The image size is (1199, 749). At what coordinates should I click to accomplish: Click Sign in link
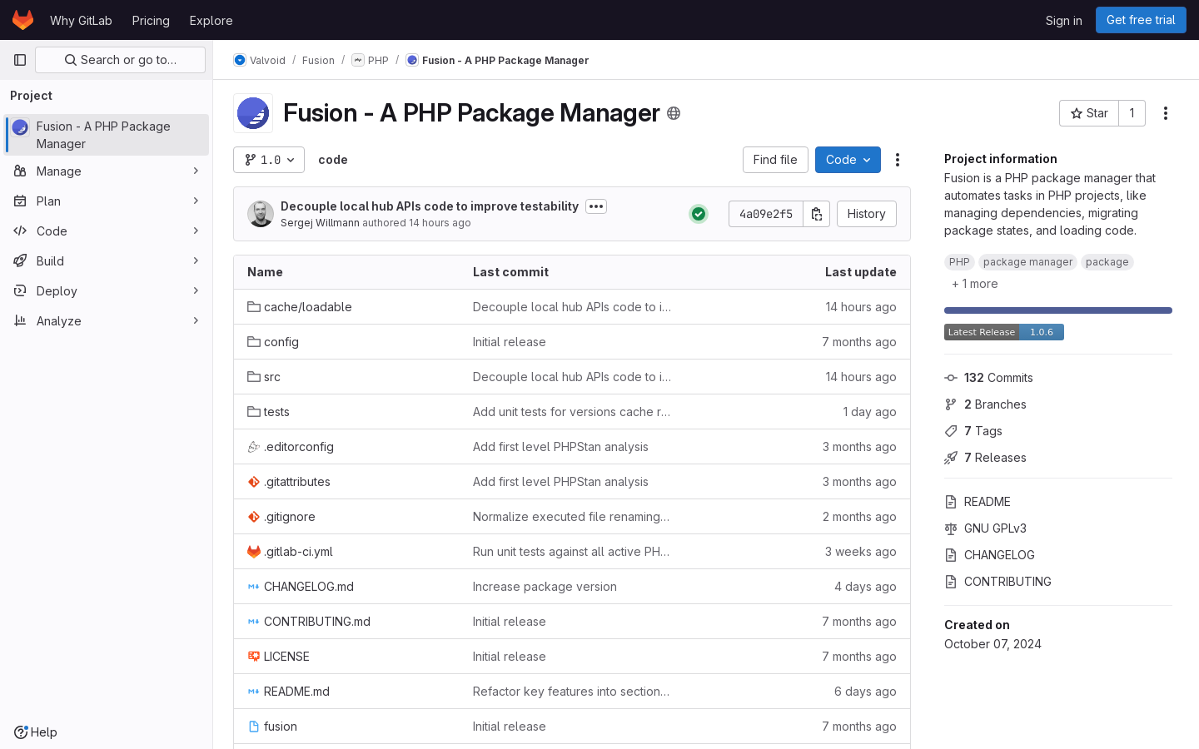[x=1064, y=20]
